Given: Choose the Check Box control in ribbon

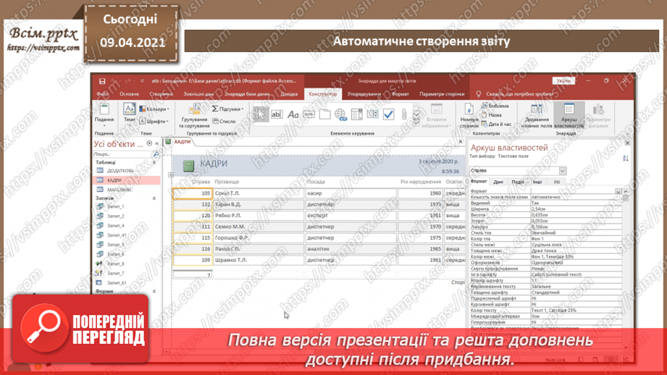Looking at the screenshot, I should 389,114.
